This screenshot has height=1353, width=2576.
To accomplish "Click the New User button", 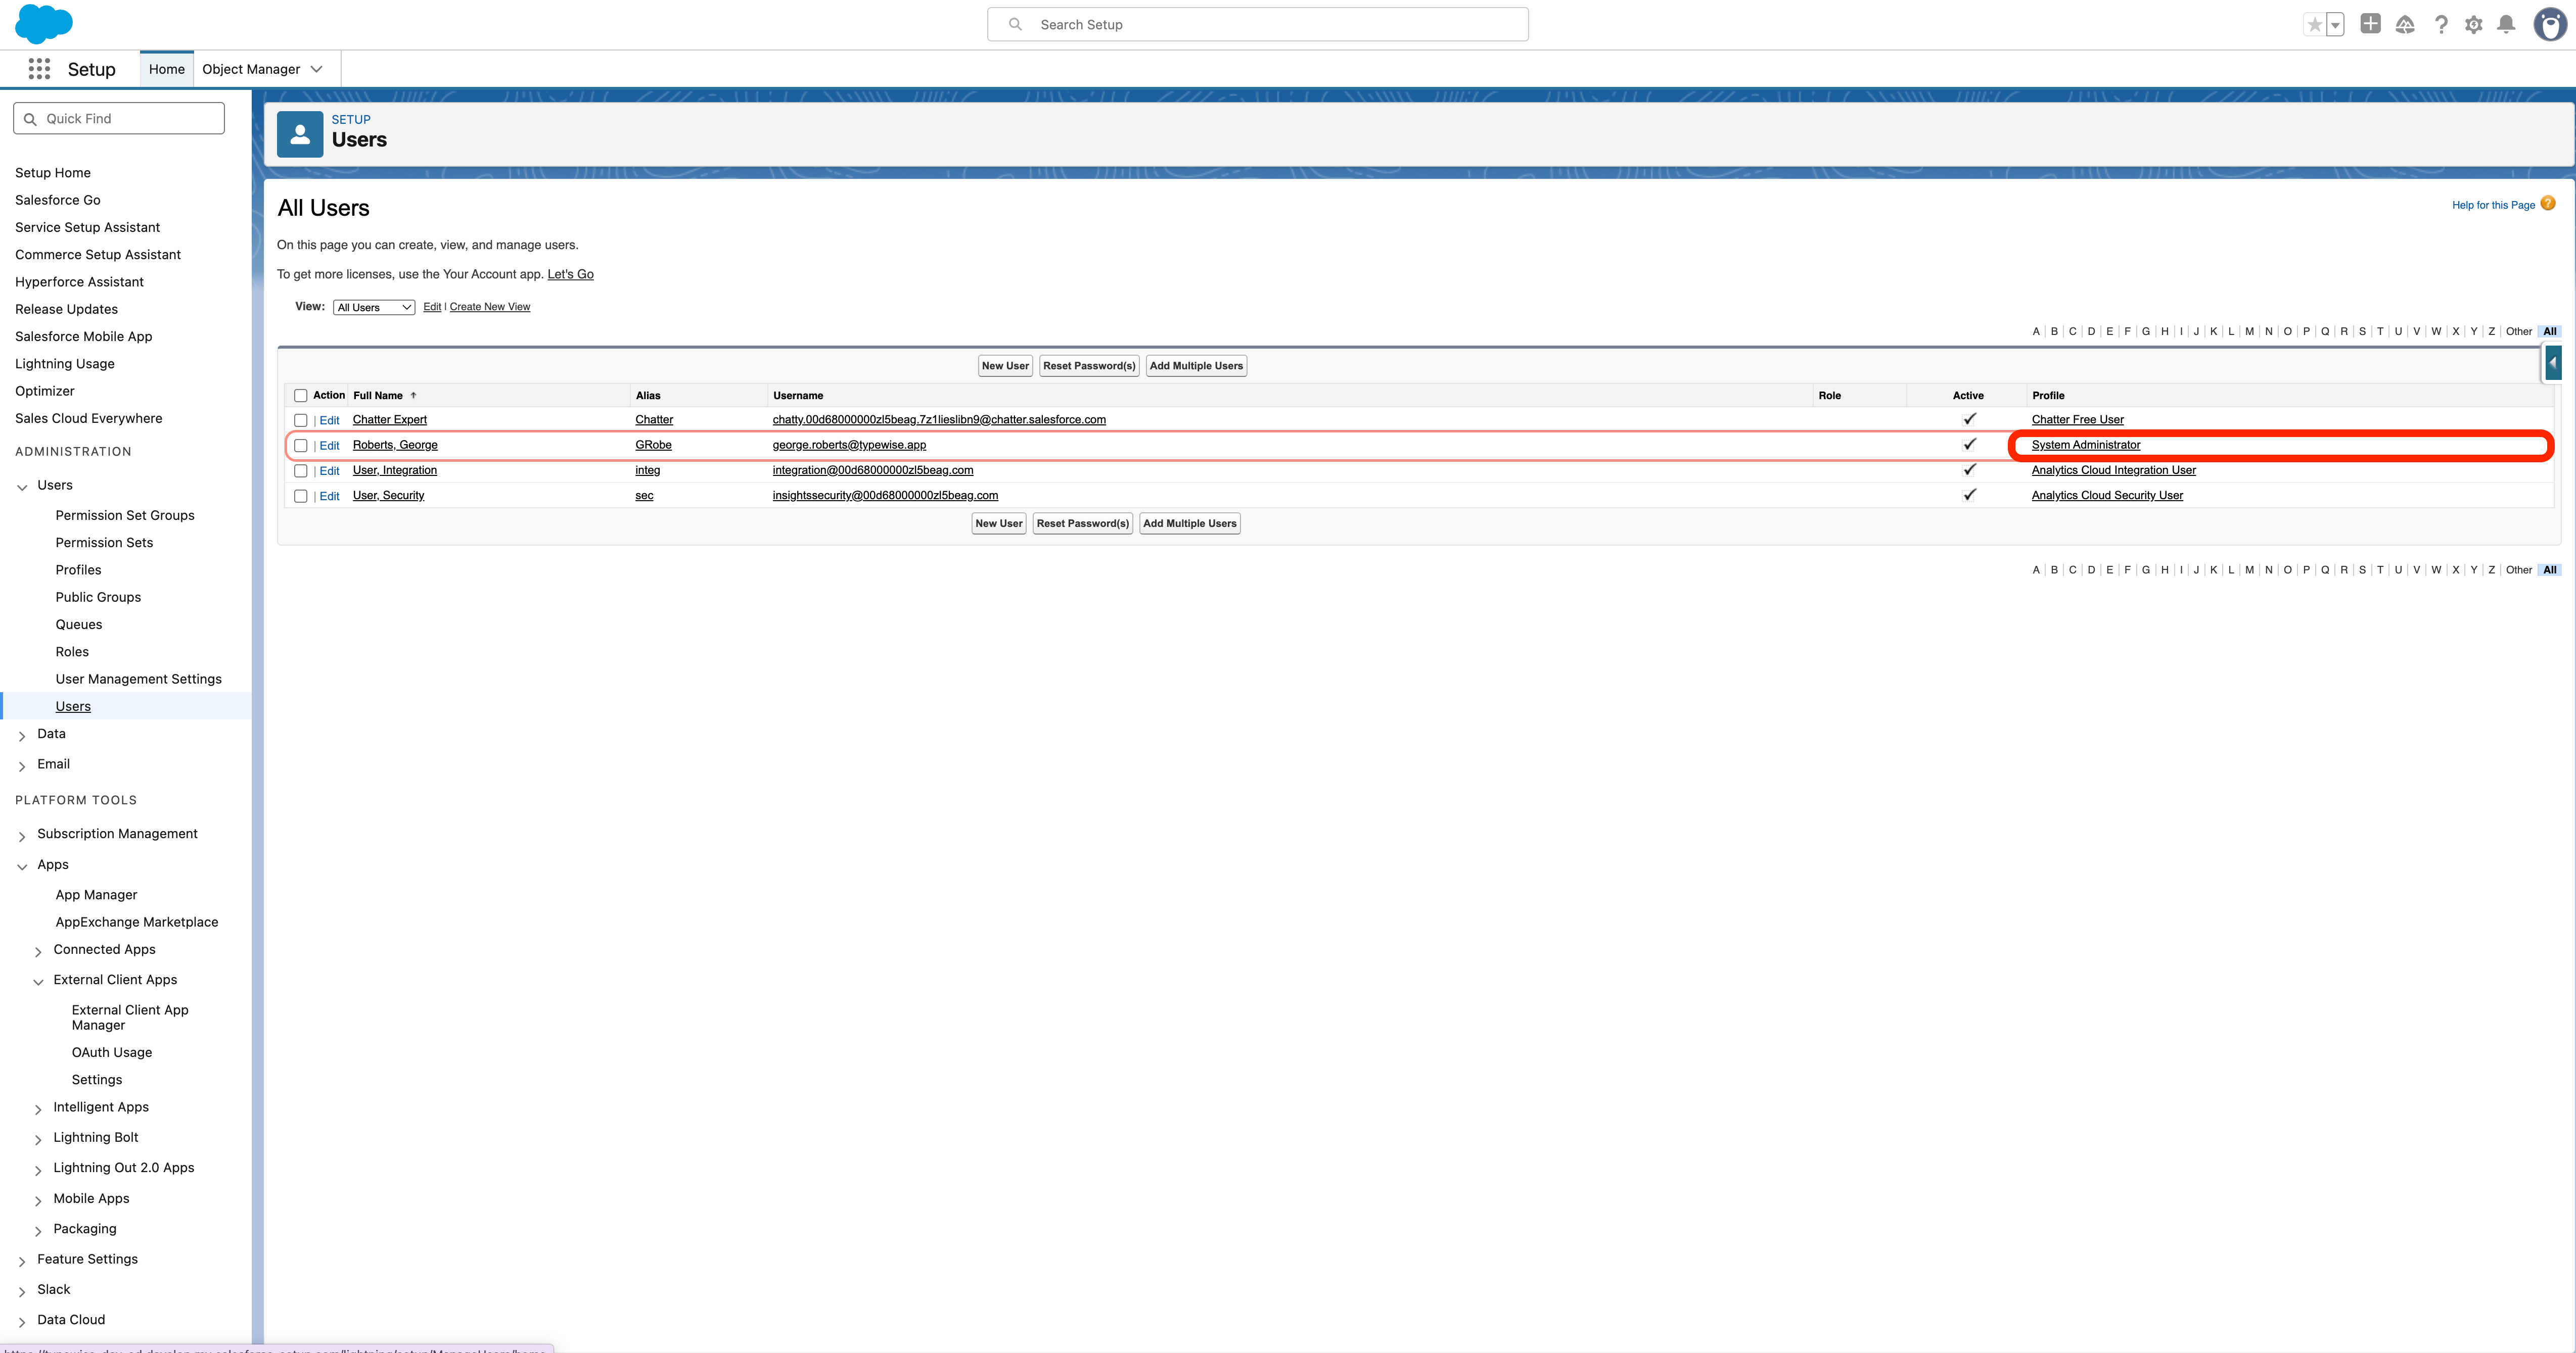I will pos(1005,366).
